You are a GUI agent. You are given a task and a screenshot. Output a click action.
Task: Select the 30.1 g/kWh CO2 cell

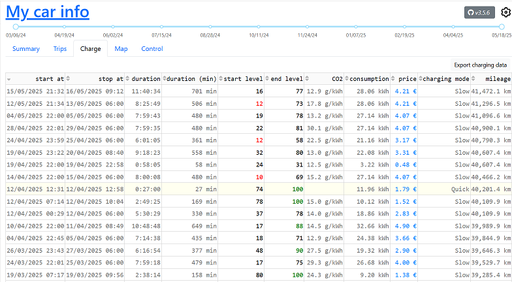coord(324,128)
